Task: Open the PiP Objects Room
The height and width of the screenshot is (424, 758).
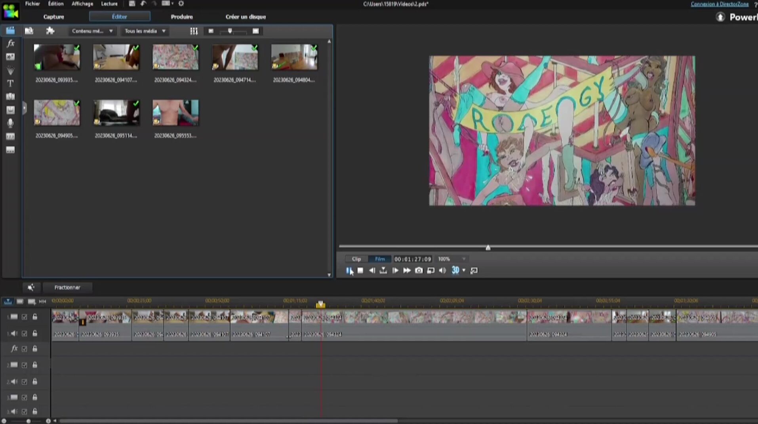Action: [x=11, y=57]
